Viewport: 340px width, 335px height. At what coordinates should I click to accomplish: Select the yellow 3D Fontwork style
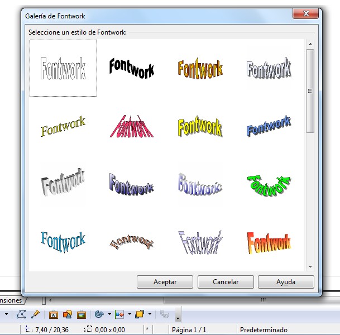pos(200,126)
